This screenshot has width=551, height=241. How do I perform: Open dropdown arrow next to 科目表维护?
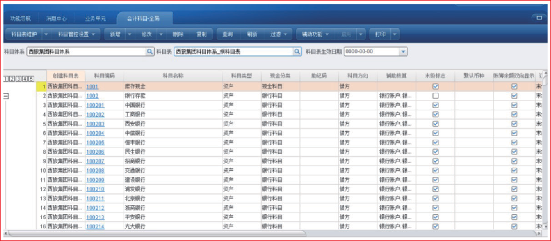[x=46, y=34]
